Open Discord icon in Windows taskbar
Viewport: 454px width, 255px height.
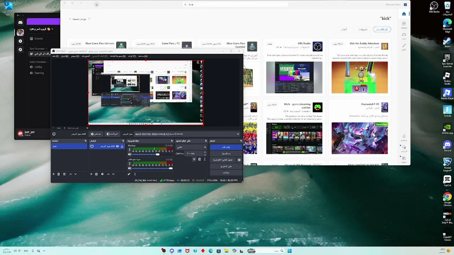coord(172,251)
